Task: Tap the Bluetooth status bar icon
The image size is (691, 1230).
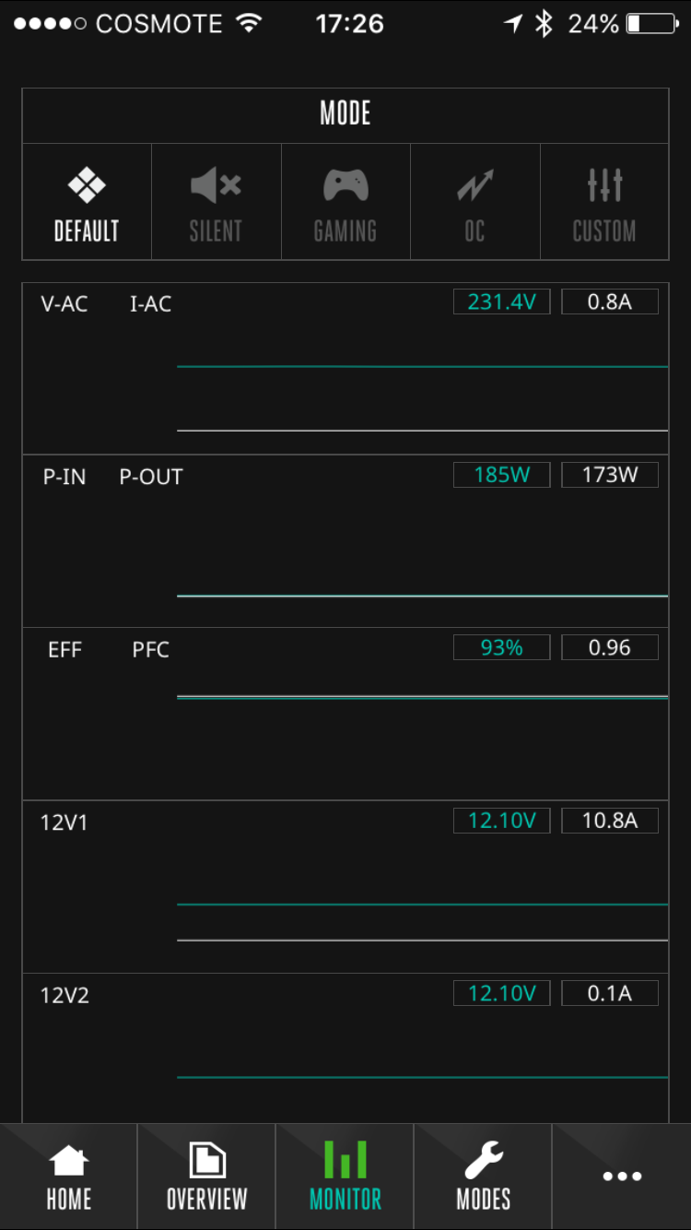Action: [544, 24]
